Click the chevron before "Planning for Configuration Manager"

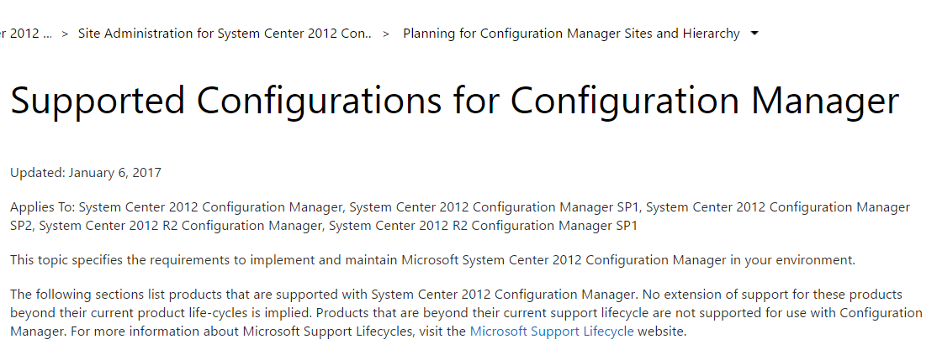click(386, 34)
